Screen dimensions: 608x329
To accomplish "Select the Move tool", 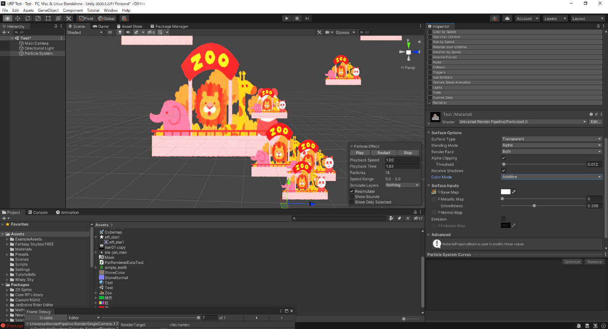I will 18,18.
